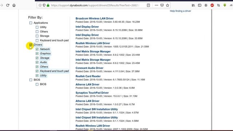Check Utility under Applications
The width and height of the screenshot is (233, 131).
[37, 27]
